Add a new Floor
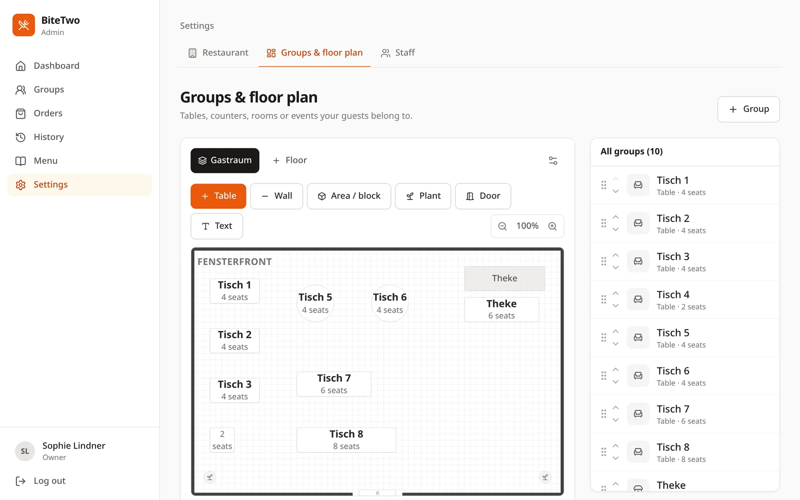 click(289, 160)
